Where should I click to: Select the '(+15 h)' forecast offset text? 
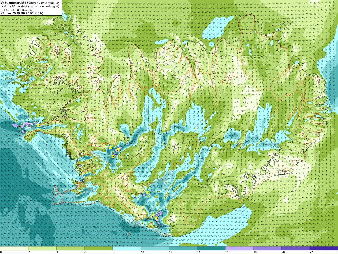pos(38,13)
